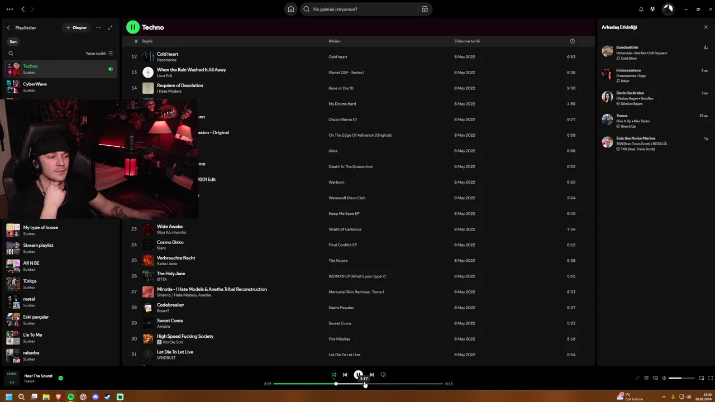Open Suedaaitinn's friend activity entry
This screenshot has width=715, height=402.
point(655,52)
